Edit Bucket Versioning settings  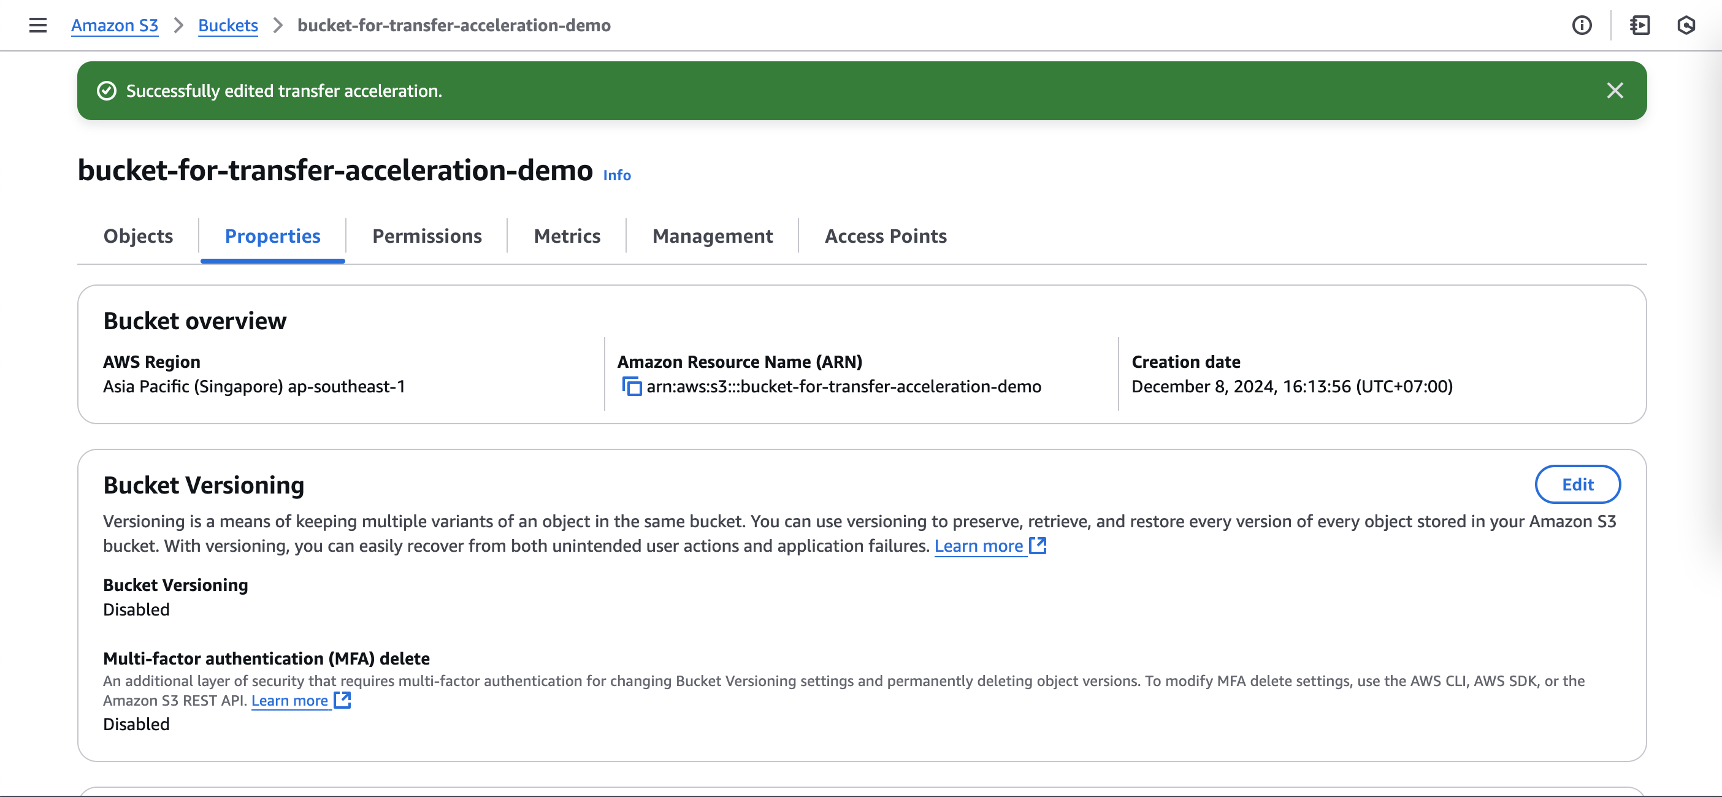[1577, 484]
